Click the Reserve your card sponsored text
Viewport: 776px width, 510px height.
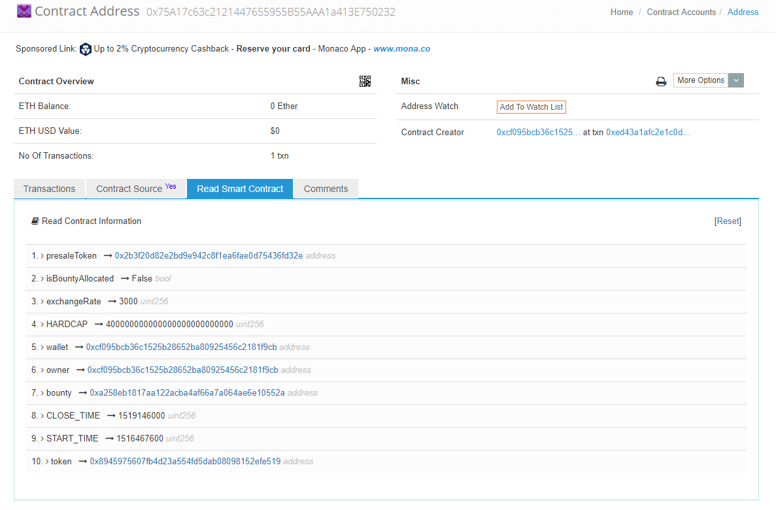coord(273,49)
